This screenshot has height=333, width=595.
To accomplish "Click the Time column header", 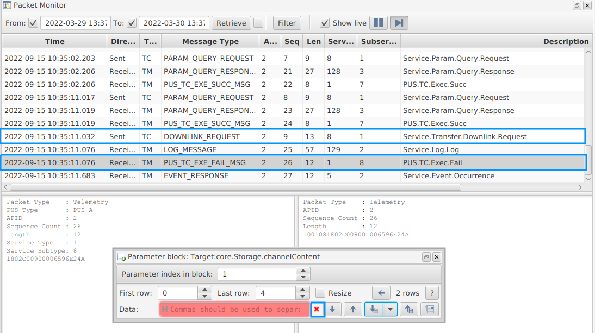I will coord(54,41).
